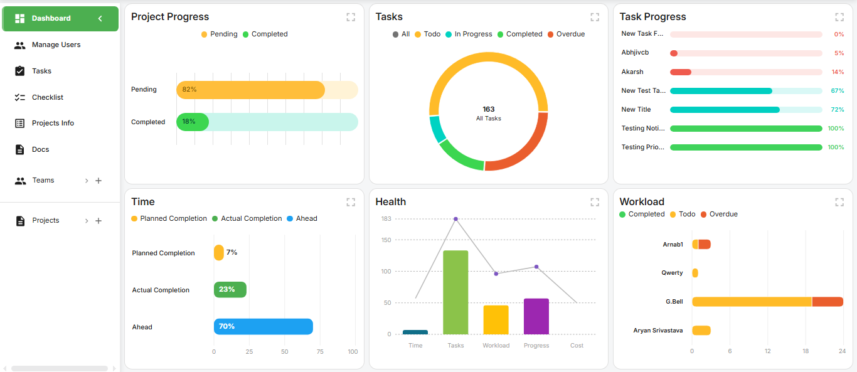
Task: Expand Time card to fullscreen
Action: (x=351, y=202)
